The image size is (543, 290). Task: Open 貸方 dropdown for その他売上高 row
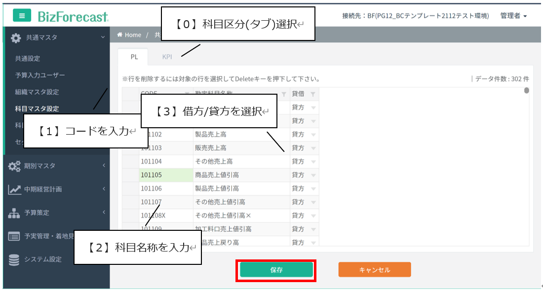tap(313, 161)
